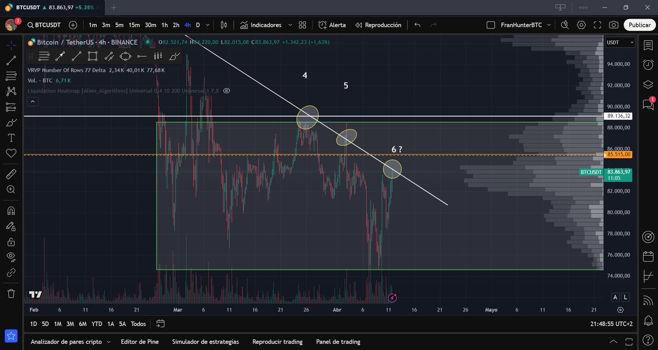Open the object tree layers panel

[648, 84]
